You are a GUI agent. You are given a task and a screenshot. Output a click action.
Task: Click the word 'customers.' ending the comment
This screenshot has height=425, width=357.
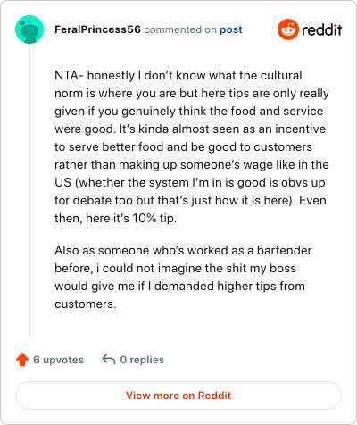tap(86, 304)
